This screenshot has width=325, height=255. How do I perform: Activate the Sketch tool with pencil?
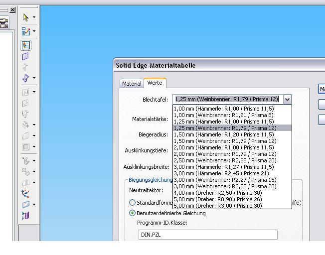click(x=26, y=31)
